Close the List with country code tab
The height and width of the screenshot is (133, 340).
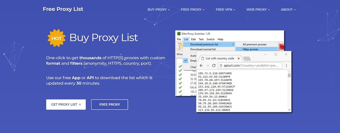[x=239, y=58]
